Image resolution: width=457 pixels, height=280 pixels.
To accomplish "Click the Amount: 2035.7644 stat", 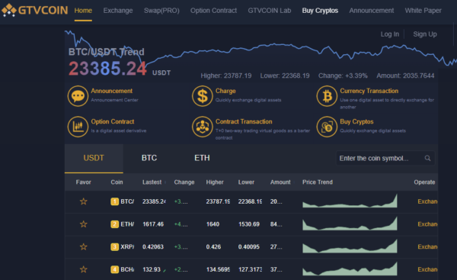I will click(x=405, y=76).
